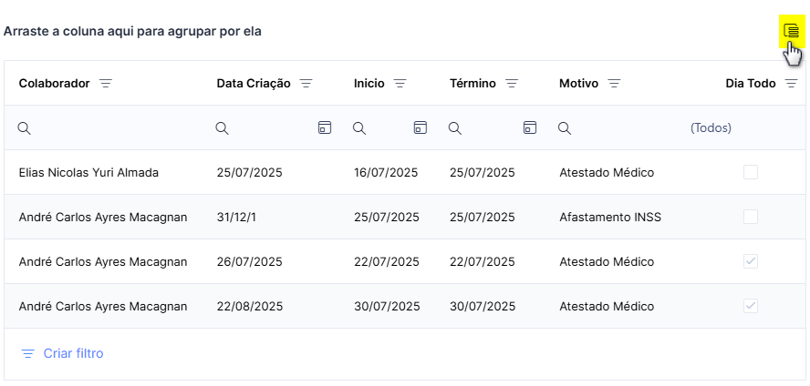
Task: Open the Dia Todo header filter icon
Action: pos(791,84)
